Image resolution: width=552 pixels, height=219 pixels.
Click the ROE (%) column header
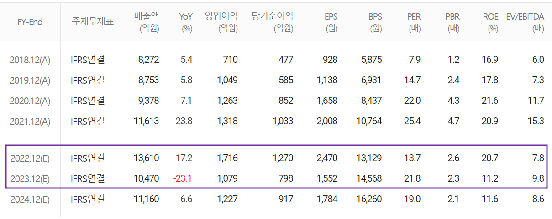(491, 22)
